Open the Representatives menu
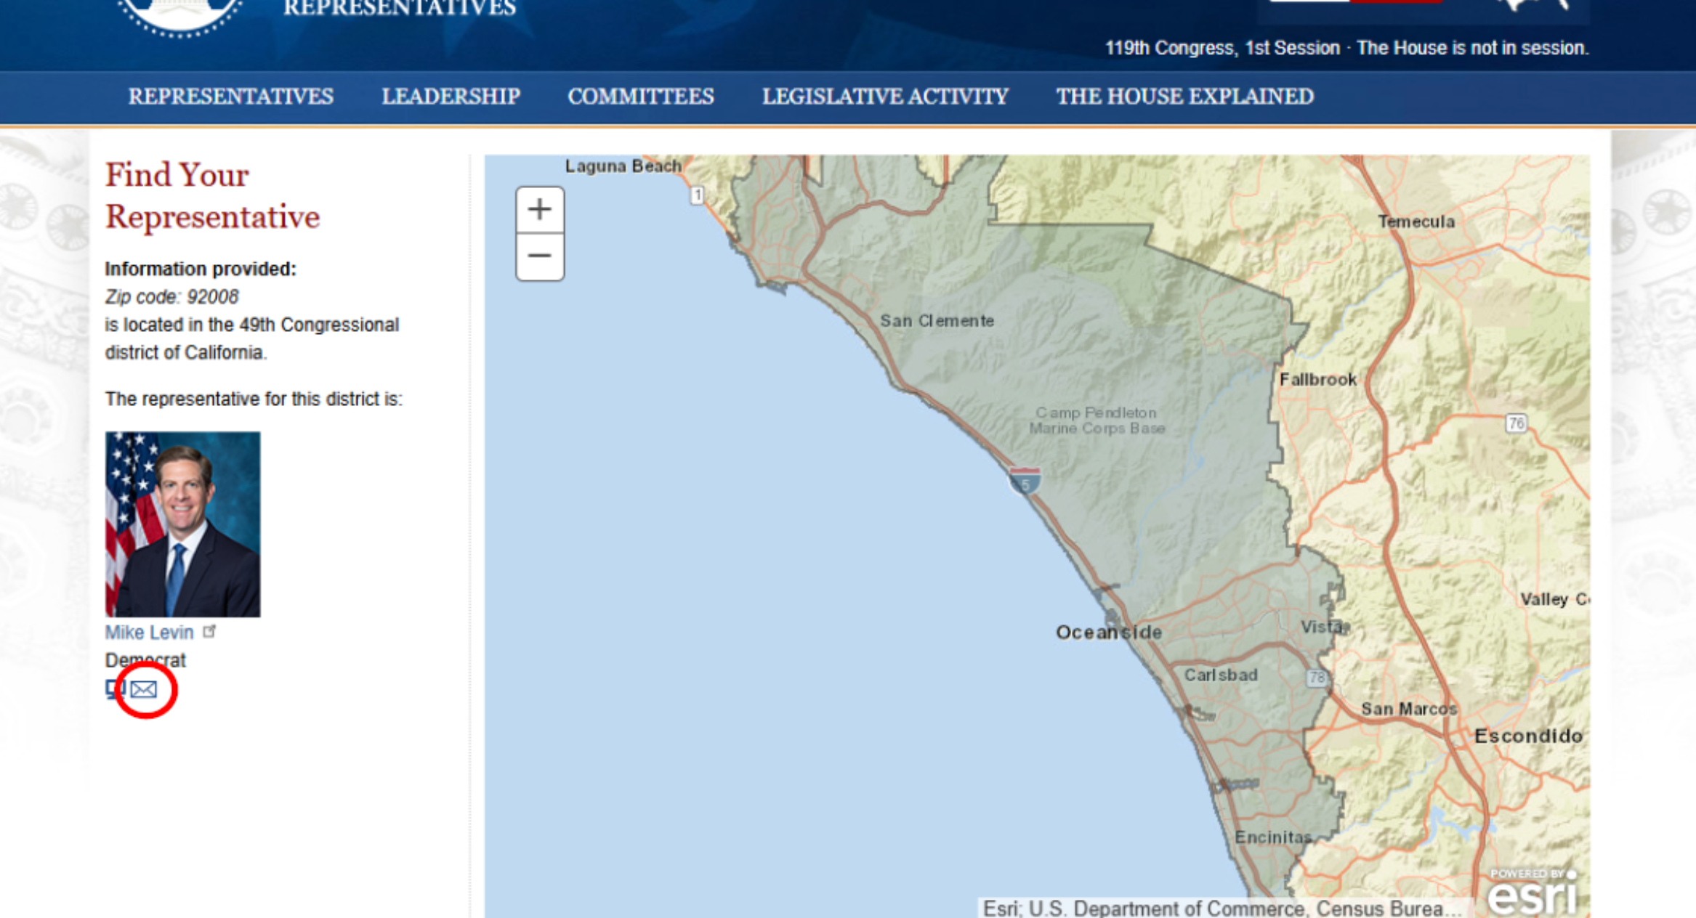This screenshot has height=918, width=1696. tap(230, 97)
